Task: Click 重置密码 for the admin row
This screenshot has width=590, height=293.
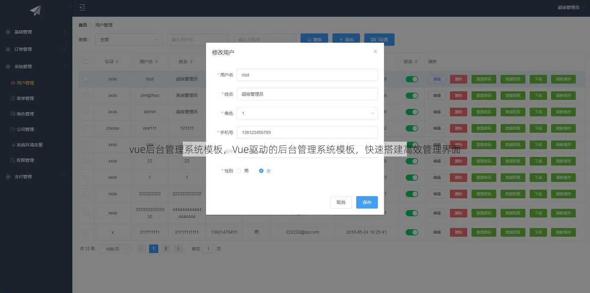Action: [484, 112]
